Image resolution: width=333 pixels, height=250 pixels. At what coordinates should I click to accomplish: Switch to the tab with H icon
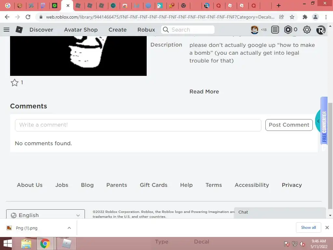172,6
